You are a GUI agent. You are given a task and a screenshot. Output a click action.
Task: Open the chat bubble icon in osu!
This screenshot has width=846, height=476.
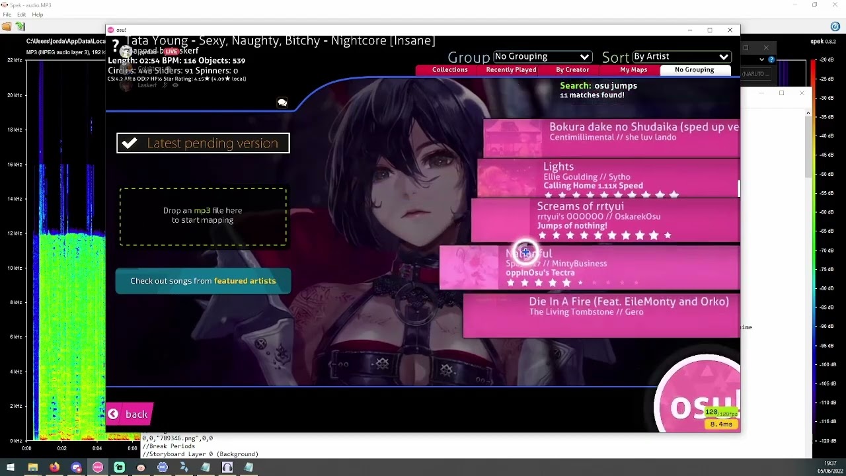coord(282,103)
